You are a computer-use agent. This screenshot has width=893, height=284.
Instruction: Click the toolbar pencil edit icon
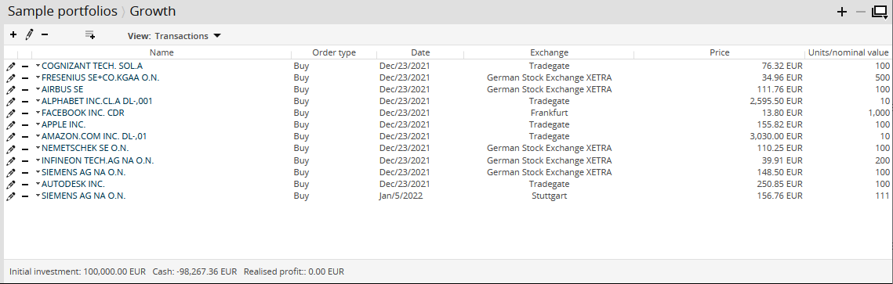pos(29,35)
